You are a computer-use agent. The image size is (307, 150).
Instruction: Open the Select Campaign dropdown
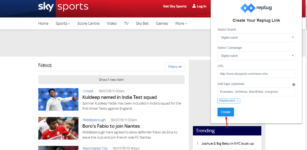coord(256,56)
